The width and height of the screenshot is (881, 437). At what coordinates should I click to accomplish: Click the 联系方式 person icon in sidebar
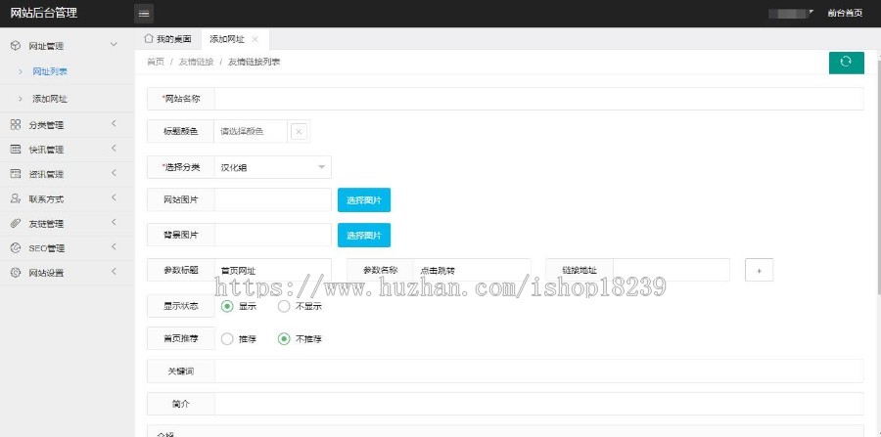tap(16, 198)
